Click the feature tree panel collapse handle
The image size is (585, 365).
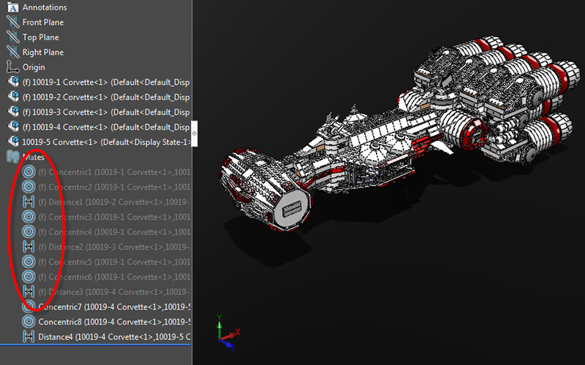[195, 134]
